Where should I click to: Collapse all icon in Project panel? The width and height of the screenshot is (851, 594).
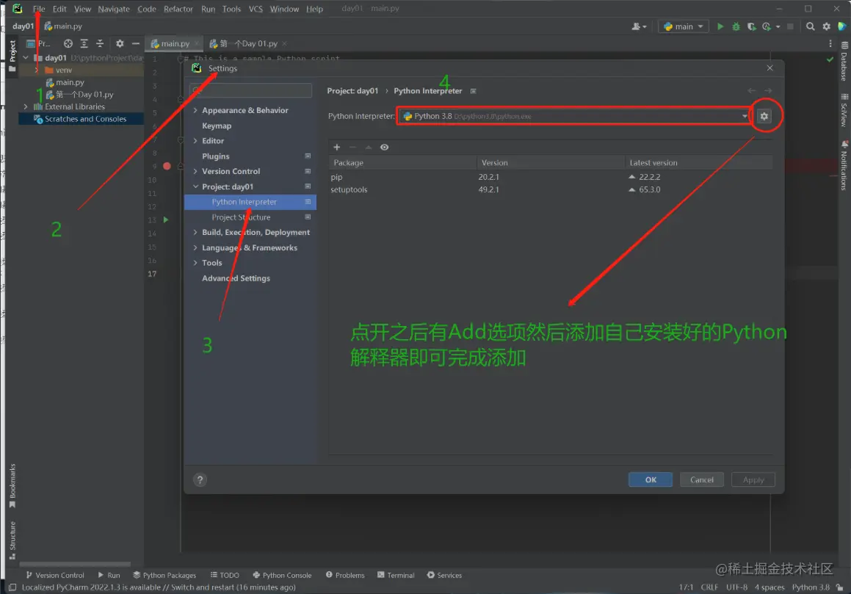(100, 43)
